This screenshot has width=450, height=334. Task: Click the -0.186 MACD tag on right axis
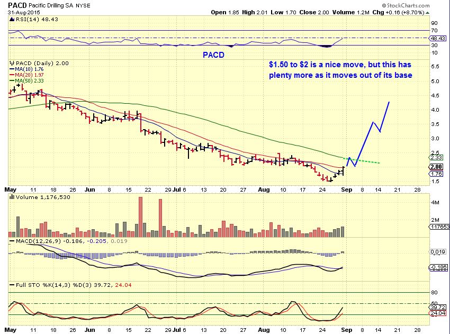(438, 267)
